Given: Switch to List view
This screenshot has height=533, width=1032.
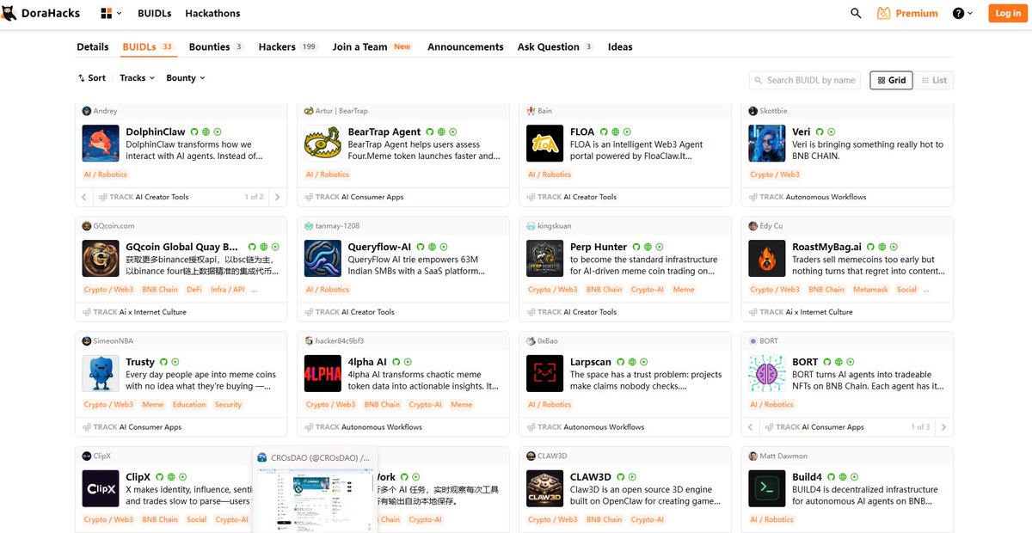Looking at the screenshot, I should pyautogui.click(x=933, y=80).
